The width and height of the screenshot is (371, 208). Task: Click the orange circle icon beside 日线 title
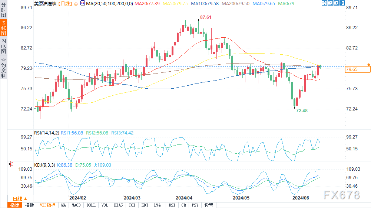pyautogui.click(x=76, y=3)
